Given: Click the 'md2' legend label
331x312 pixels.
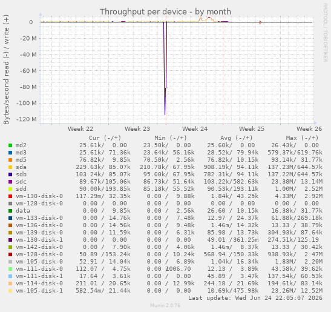Looking at the screenshot, I should coord(21,145).
